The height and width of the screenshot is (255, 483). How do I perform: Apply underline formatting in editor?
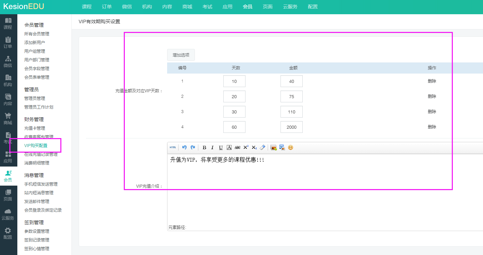point(221,147)
